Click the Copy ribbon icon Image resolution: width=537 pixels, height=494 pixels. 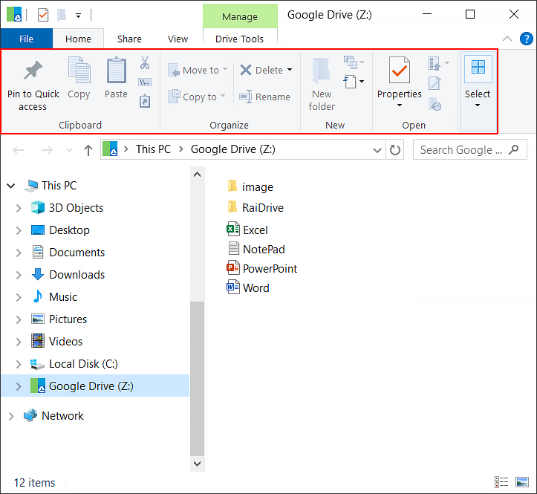pos(79,71)
